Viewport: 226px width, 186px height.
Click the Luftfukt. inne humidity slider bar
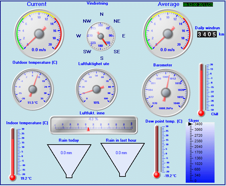point(93,125)
